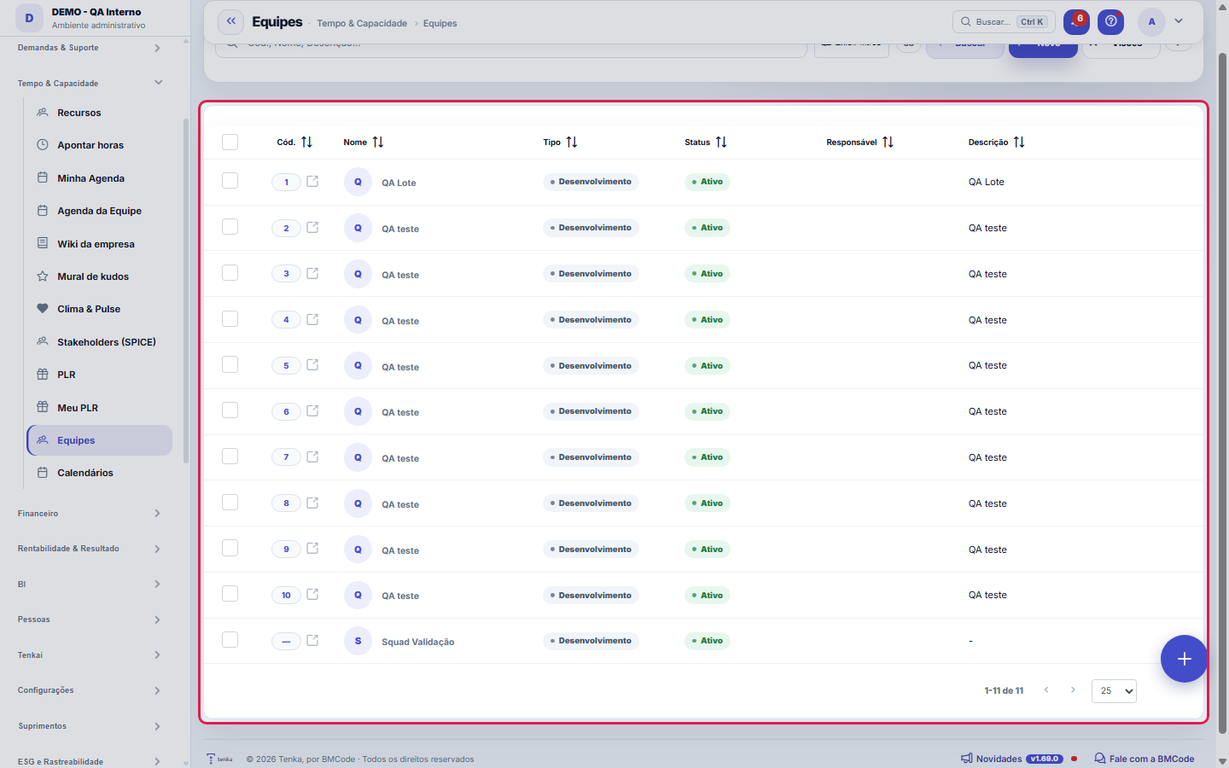The image size is (1229, 768).
Task: Expand the Configurações sidebar section
Action: point(90,690)
